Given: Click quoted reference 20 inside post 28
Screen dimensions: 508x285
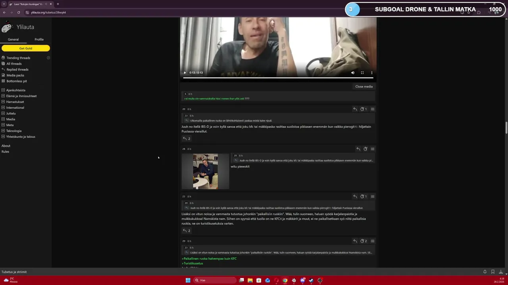Looking at the screenshot, I should pos(235,156).
